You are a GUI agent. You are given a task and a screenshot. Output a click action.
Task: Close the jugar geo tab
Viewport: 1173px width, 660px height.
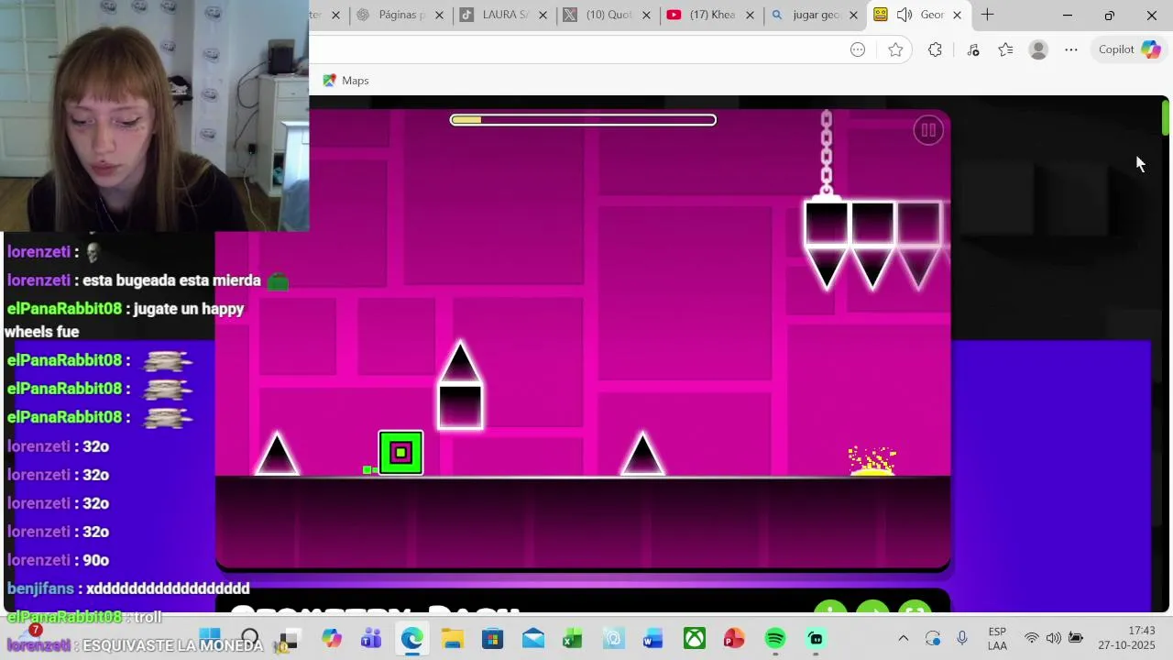click(x=853, y=16)
